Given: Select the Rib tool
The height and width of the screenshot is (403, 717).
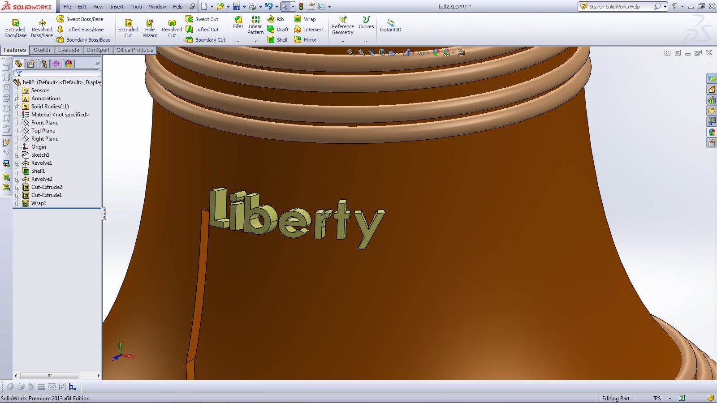Looking at the screenshot, I should (x=276, y=19).
